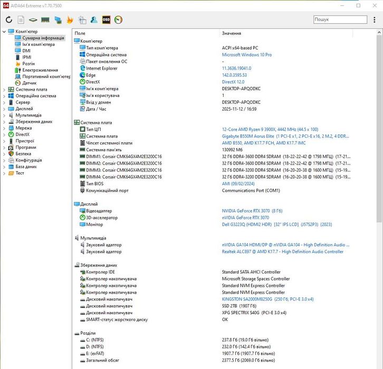Open the DirectX 12.0 link

tap(233, 82)
